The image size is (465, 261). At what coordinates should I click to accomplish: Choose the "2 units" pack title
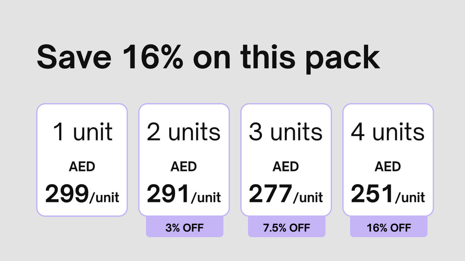tap(184, 132)
